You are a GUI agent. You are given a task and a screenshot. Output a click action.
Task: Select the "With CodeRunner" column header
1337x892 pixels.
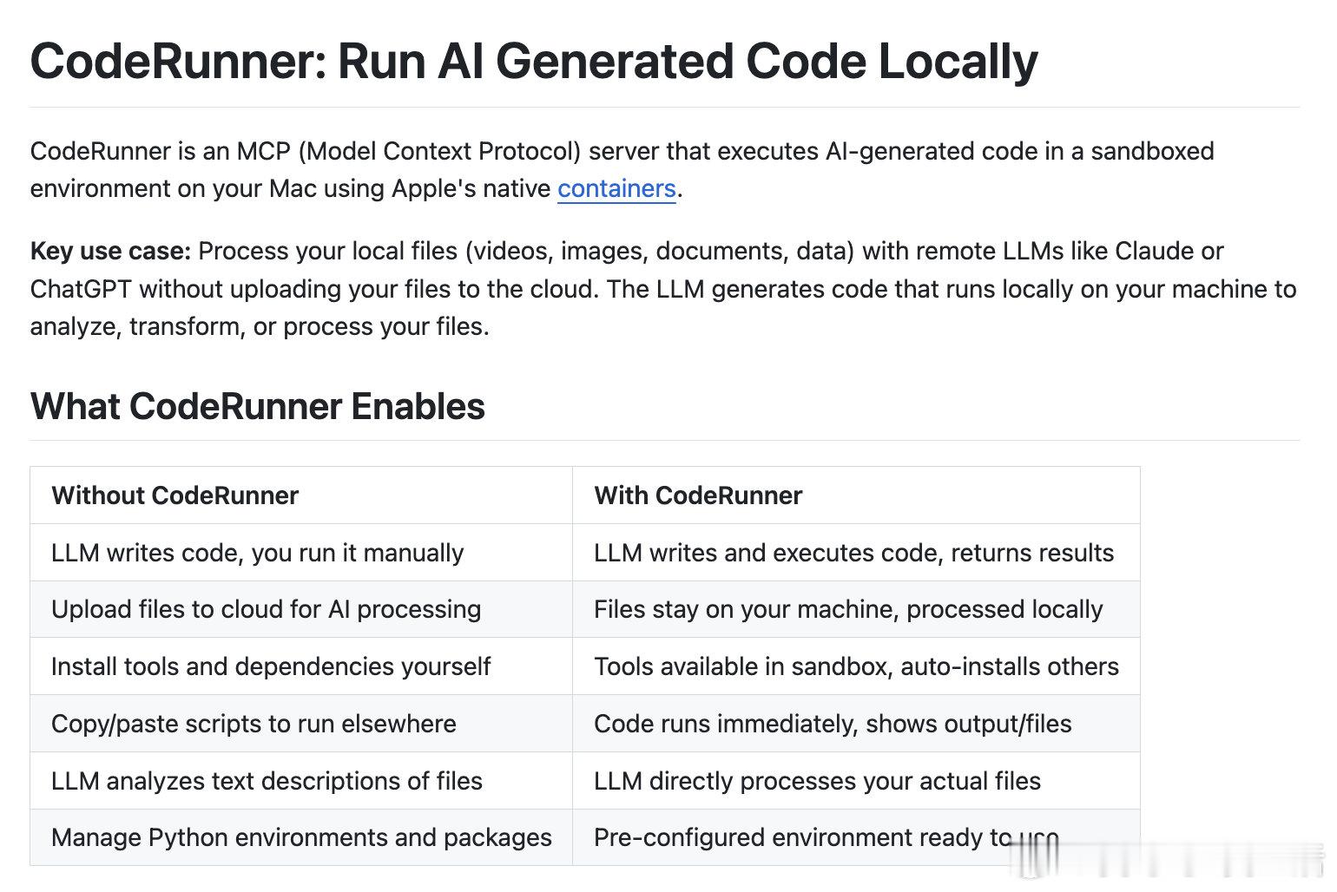[x=856, y=495]
